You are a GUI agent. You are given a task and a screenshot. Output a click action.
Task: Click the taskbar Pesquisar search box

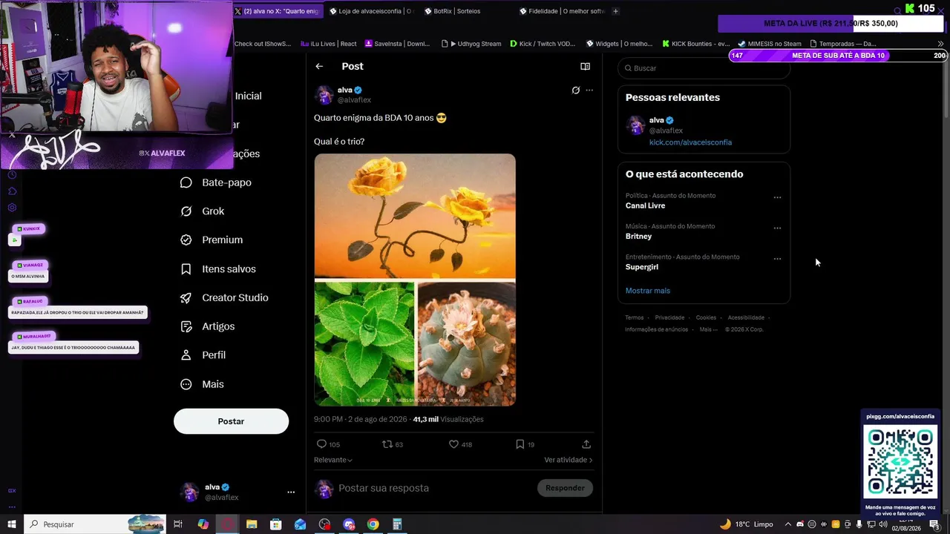coord(94,524)
